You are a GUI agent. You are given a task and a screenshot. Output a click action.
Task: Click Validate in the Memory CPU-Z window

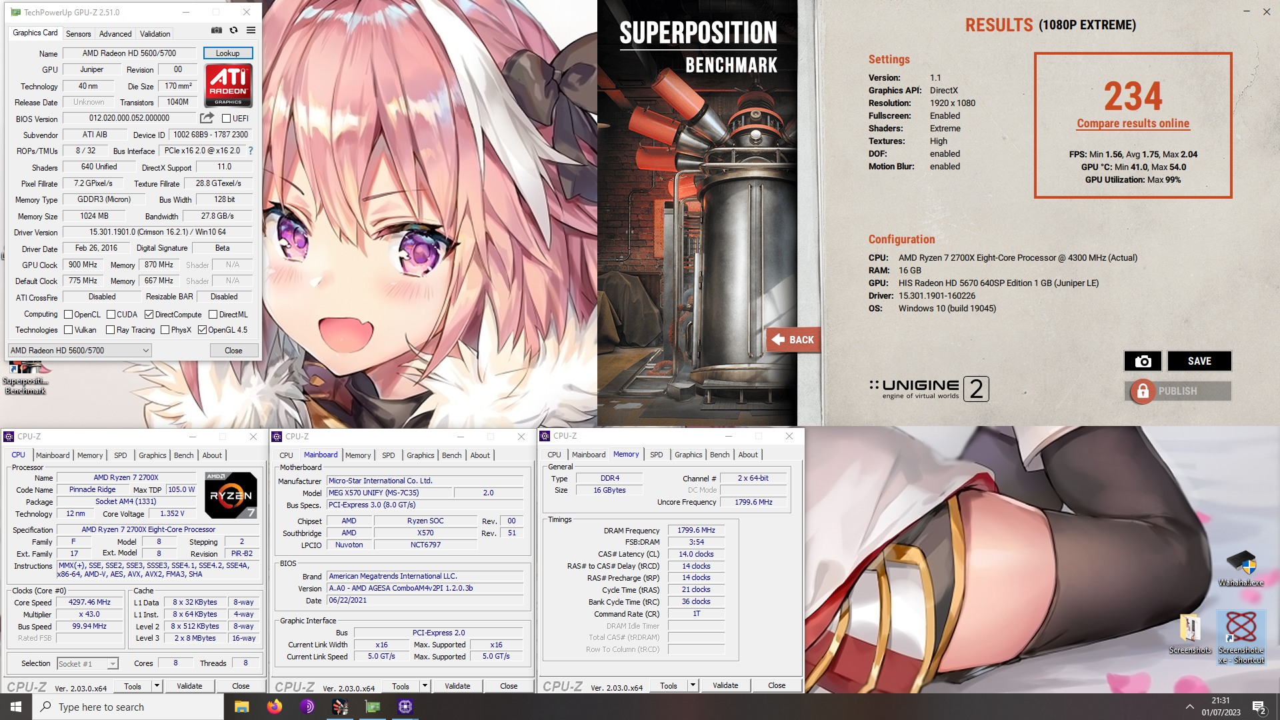tap(725, 685)
